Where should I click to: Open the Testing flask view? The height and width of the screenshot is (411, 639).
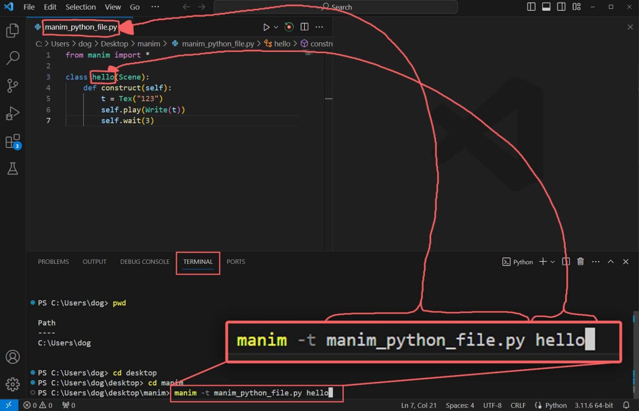click(x=12, y=169)
